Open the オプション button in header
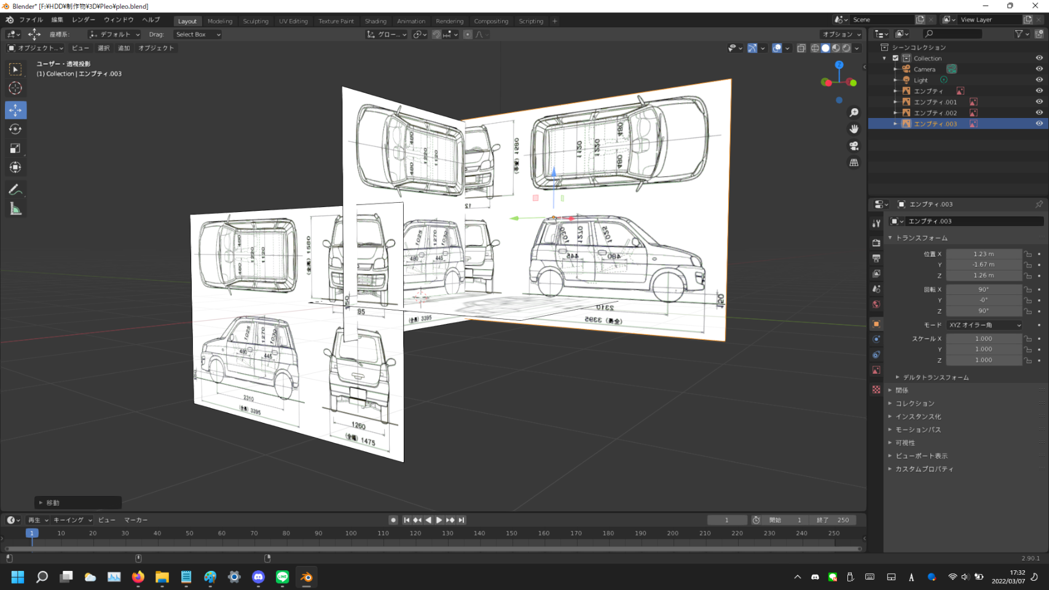The image size is (1049, 590). coord(841,34)
